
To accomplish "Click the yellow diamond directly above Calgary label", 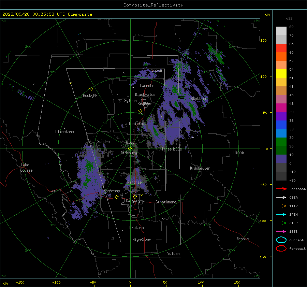I will click(x=135, y=197).
